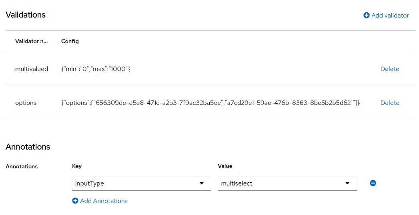Open the inputType key dropdown arrow

tap(202, 183)
